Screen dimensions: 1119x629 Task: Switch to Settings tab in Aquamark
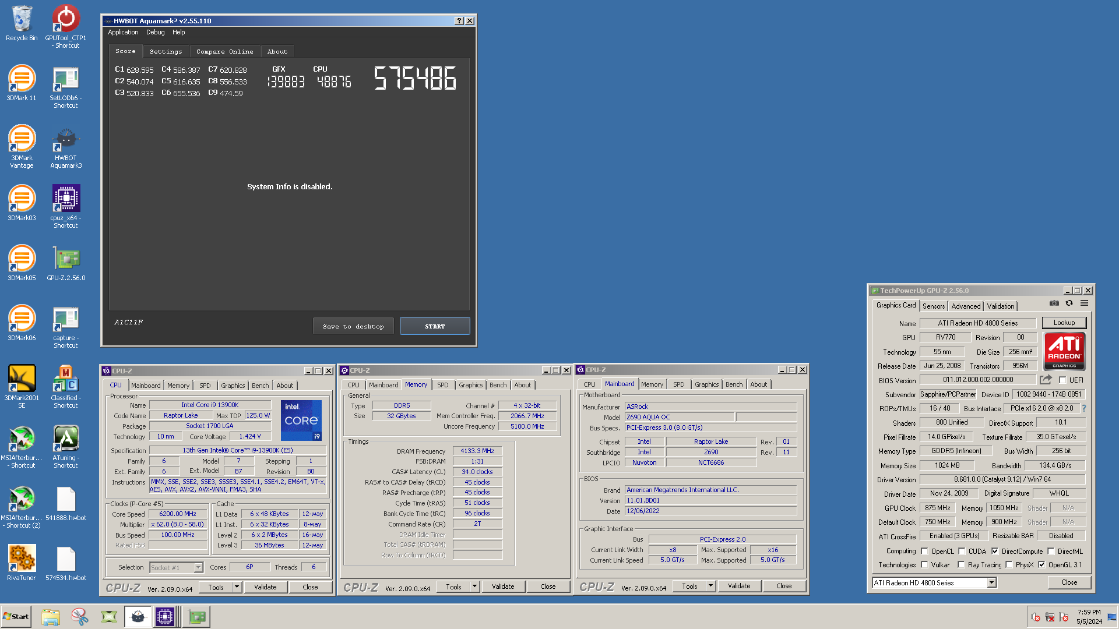tap(166, 52)
